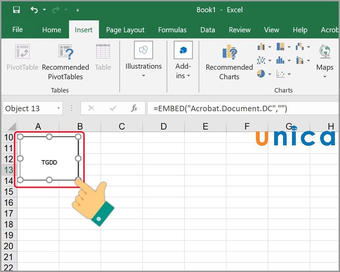Open the Formulas ribbon tab
This screenshot has width=340, height=272.
(x=172, y=30)
